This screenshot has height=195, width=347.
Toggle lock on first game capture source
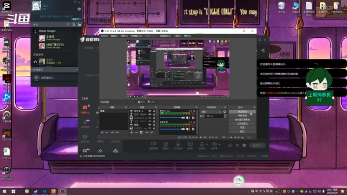pos(154,111)
